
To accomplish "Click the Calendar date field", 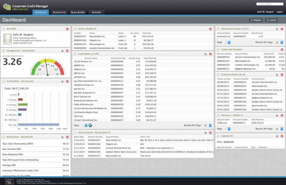I will click(x=229, y=142).
